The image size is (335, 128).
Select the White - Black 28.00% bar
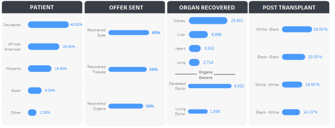tap(297, 29)
